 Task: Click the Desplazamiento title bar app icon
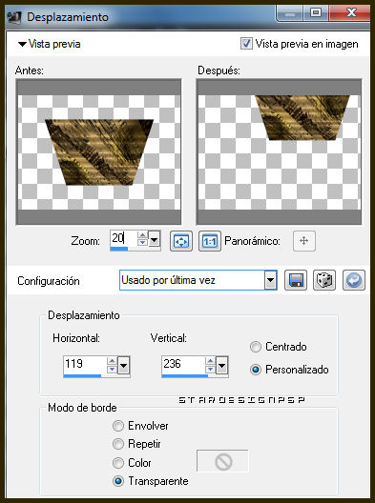pos(14,17)
